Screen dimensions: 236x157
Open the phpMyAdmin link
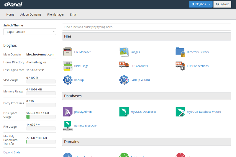83,112
